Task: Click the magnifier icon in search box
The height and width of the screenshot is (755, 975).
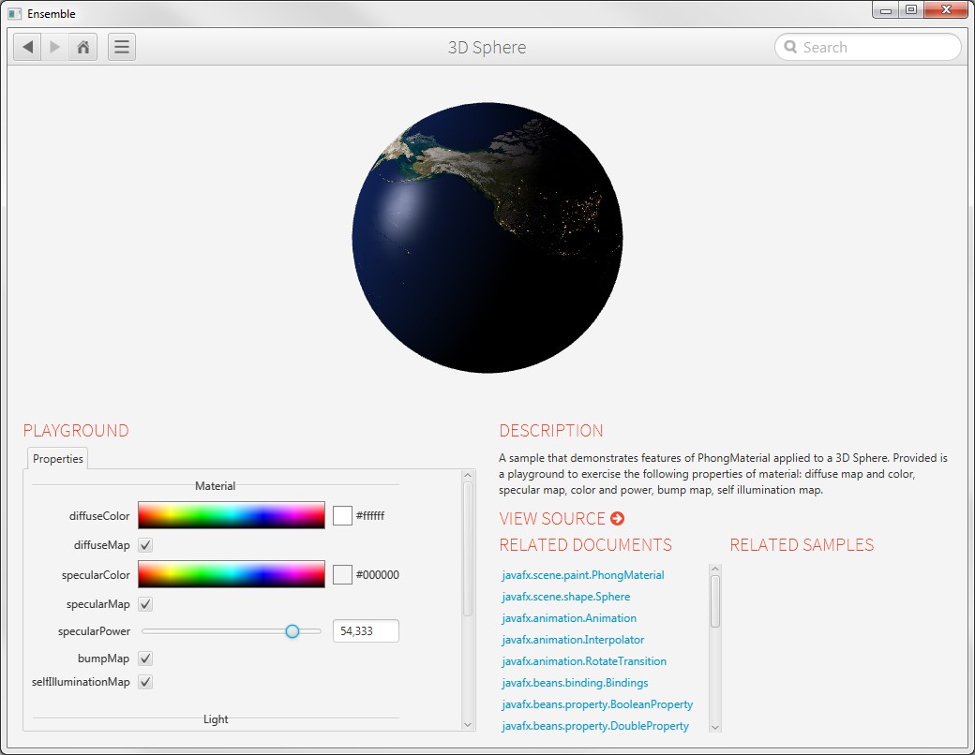Action: coord(790,48)
